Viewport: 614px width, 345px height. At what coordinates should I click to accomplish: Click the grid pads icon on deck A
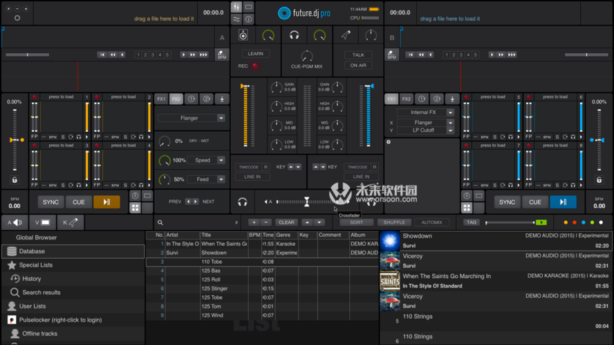pos(135,208)
